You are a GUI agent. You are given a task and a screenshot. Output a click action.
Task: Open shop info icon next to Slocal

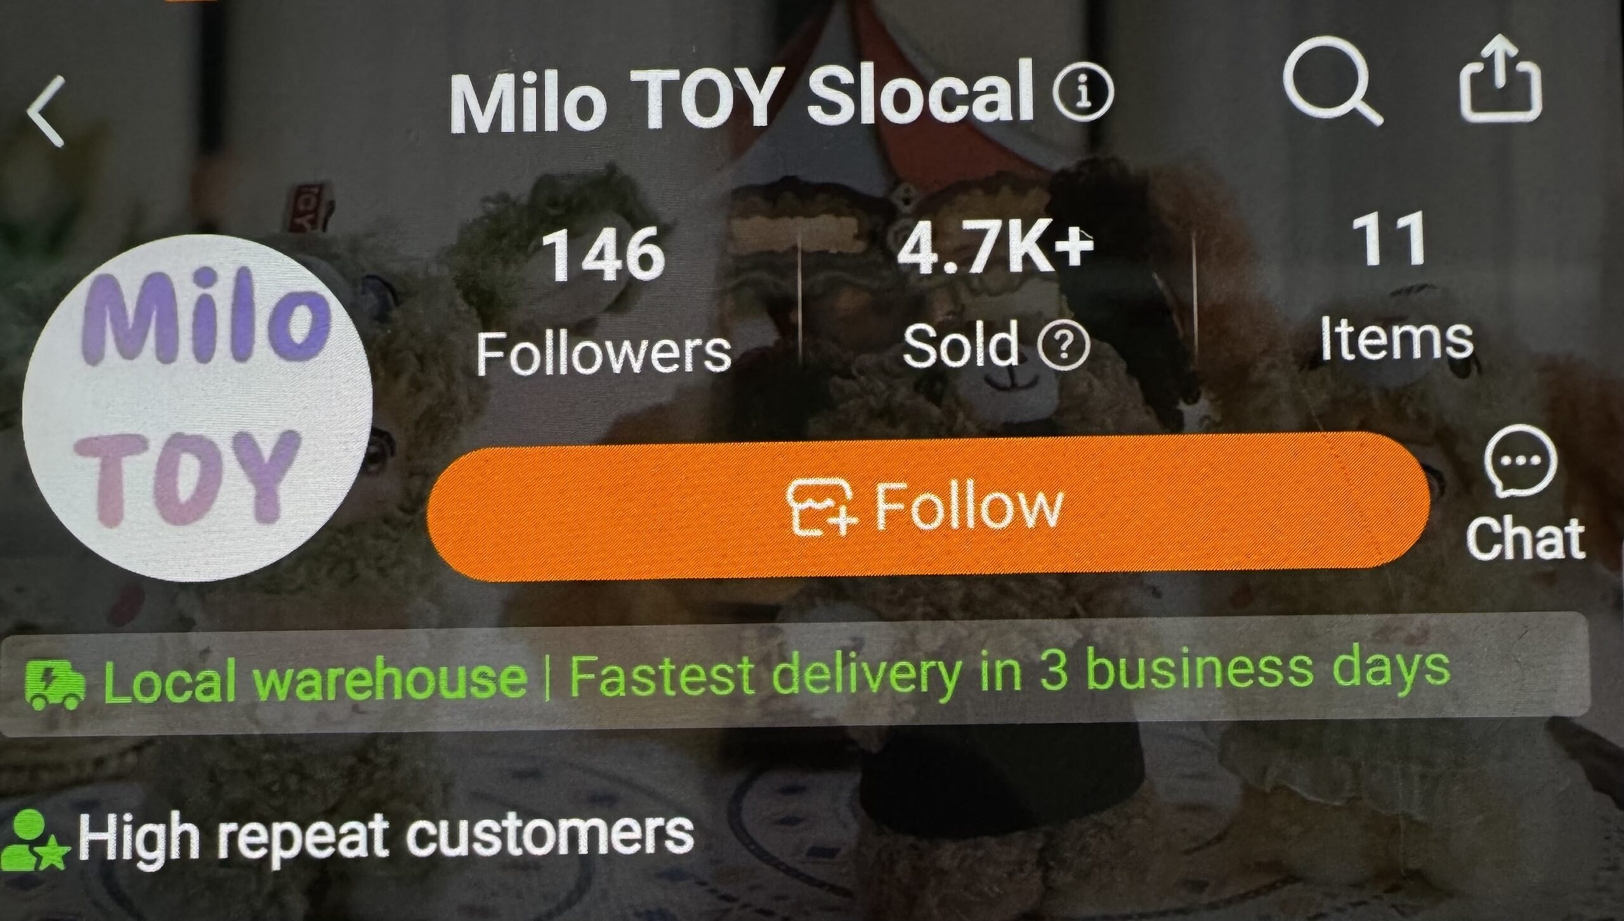[1082, 90]
